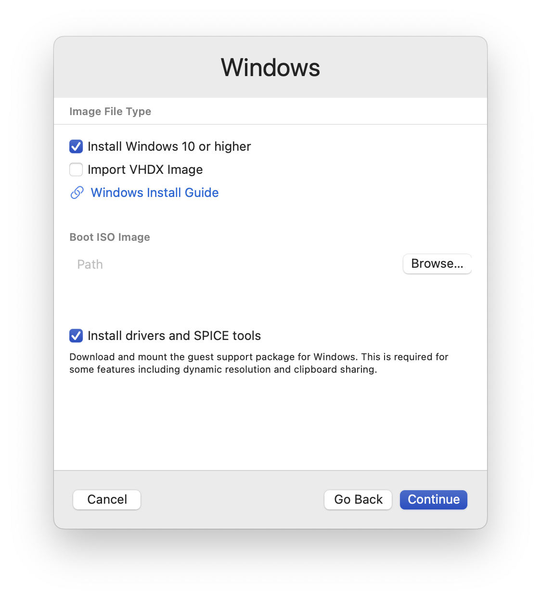Viewport: 541px width, 600px height.
Task: Click the Image File Type section header
Action: (110, 111)
